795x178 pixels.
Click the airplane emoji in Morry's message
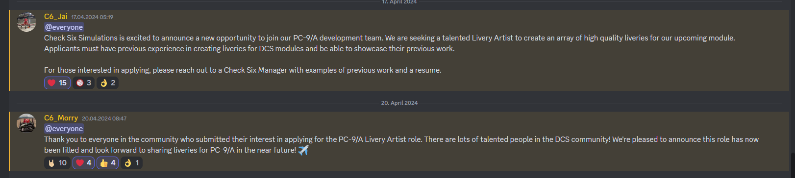click(x=303, y=150)
